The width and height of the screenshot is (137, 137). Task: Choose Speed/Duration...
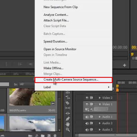(73, 41)
